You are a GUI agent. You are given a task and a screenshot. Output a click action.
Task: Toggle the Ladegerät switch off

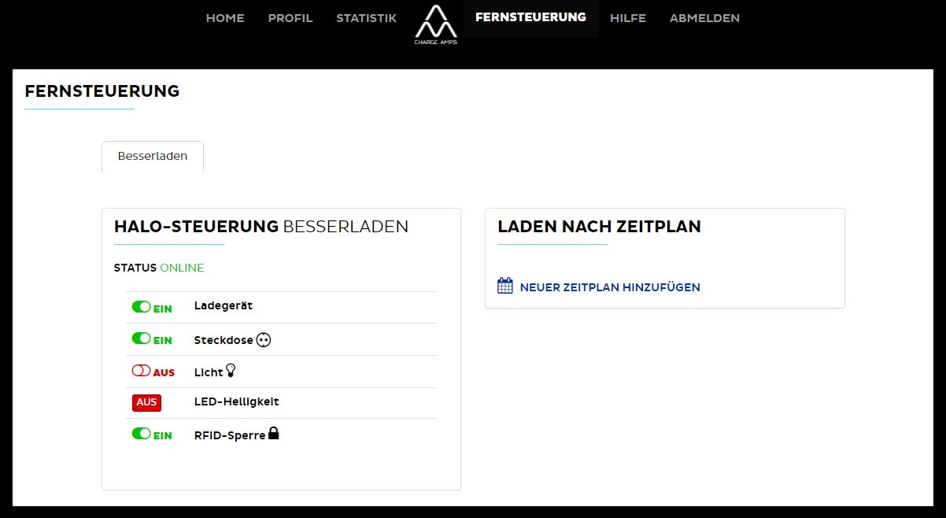pos(142,306)
